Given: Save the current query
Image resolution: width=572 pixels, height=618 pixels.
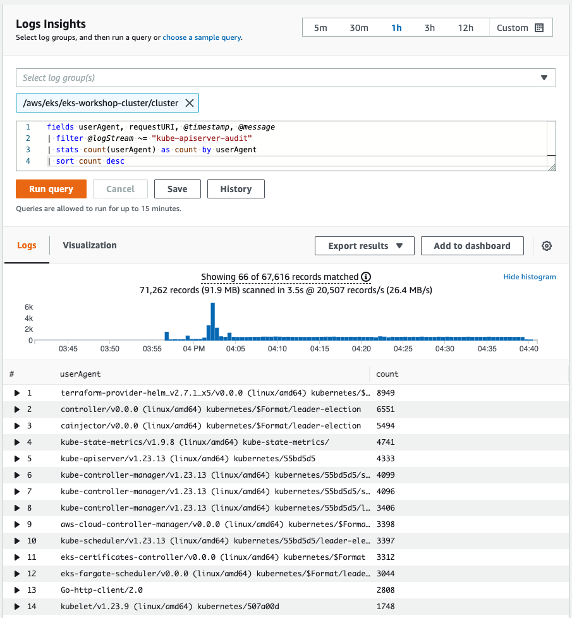Looking at the screenshot, I should coord(177,188).
